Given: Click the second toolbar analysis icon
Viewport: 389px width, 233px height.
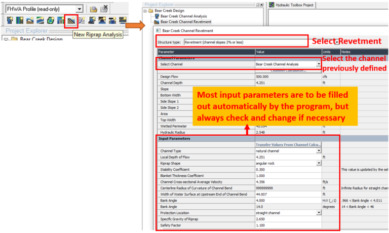Looking at the screenshot, I should 20,21.
